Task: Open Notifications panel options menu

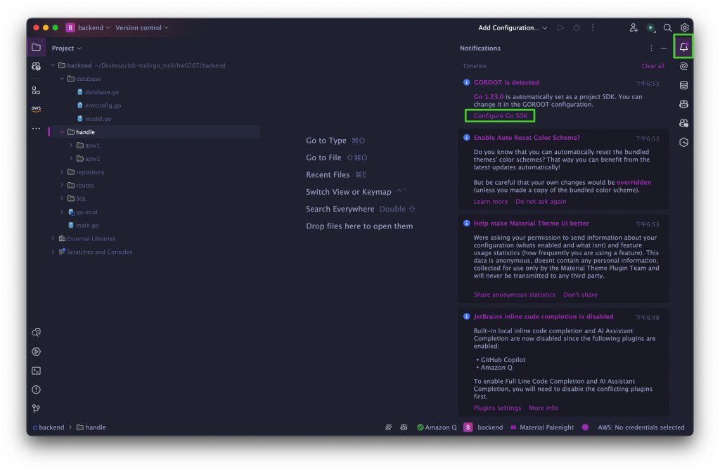Action: click(651, 48)
